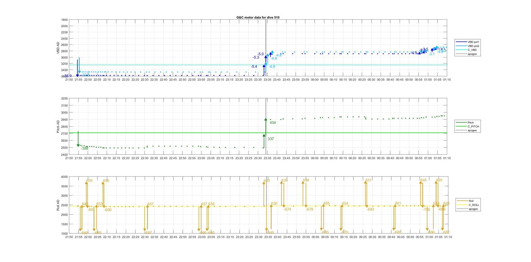The height and width of the screenshot is (262, 531).
Task: Click the '653' roll move label
Action: tap(99, 204)
